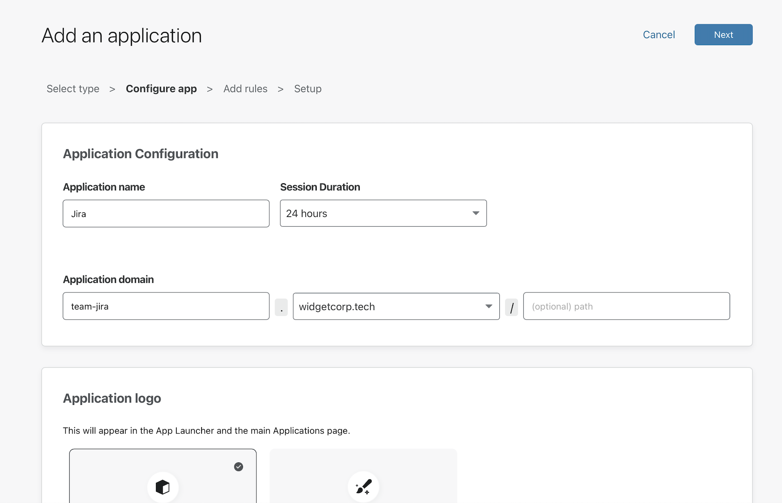Focus the Application name field containing Jira
The height and width of the screenshot is (503, 782).
[x=166, y=214]
